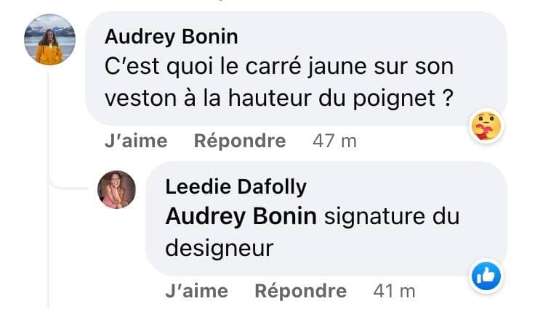Screen dimensions: 551x309
Task: Click the blue thumbs-up reaction icon
Action: [486, 276]
